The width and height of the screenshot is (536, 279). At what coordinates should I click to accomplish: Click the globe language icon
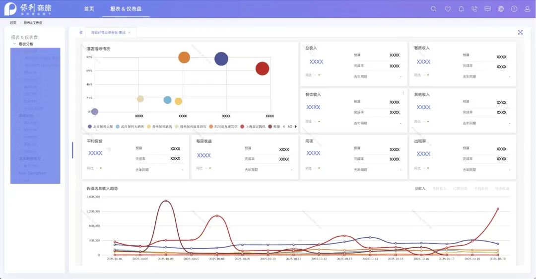[x=501, y=9]
